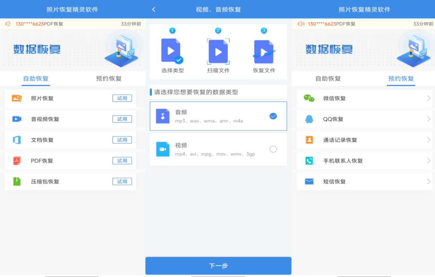Open the 短信恢复 chevron
This screenshot has width=435, height=277.
(429, 182)
